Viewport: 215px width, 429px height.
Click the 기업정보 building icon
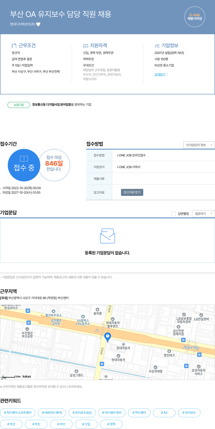pyautogui.click(x=157, y=46)
